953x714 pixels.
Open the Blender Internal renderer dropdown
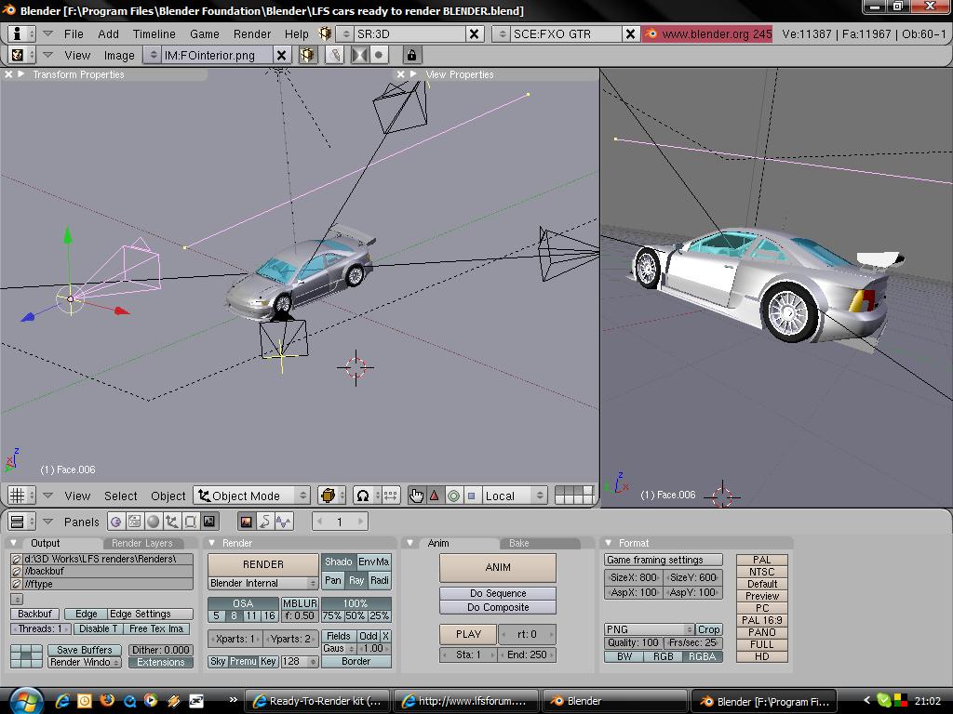[263, 583]
